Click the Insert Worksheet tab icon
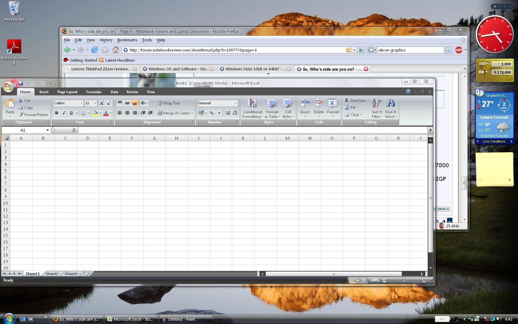 [87, 274]
